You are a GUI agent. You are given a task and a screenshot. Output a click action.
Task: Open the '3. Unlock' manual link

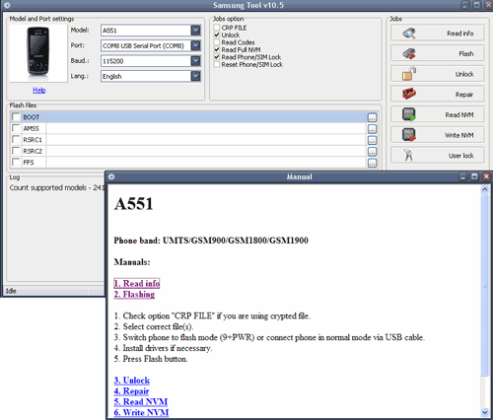[x=132, y=381]
